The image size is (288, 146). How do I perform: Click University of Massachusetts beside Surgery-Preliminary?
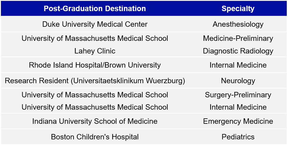[x=95, y=95]
